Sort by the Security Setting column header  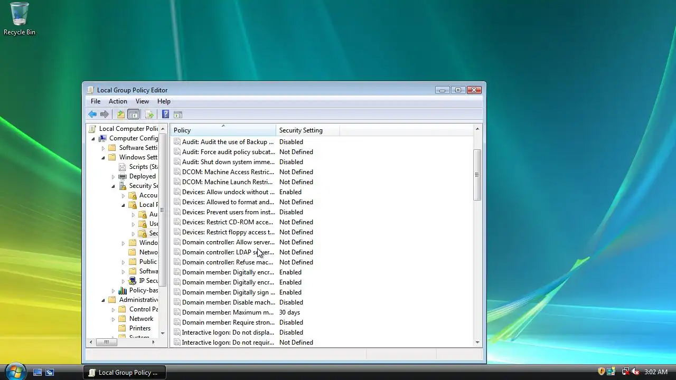pyautogui.click(x=307, y=130)
